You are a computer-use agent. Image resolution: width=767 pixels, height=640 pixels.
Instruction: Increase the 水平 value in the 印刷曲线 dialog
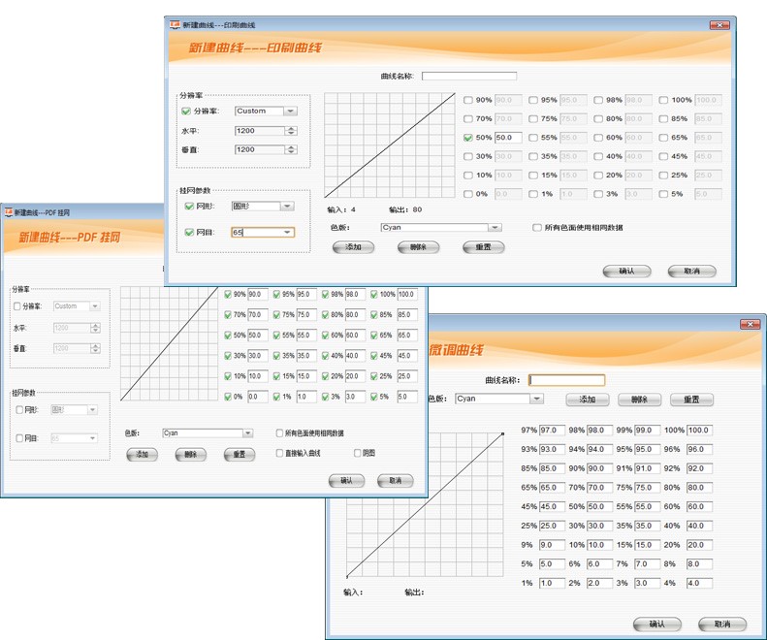(291, 127)
